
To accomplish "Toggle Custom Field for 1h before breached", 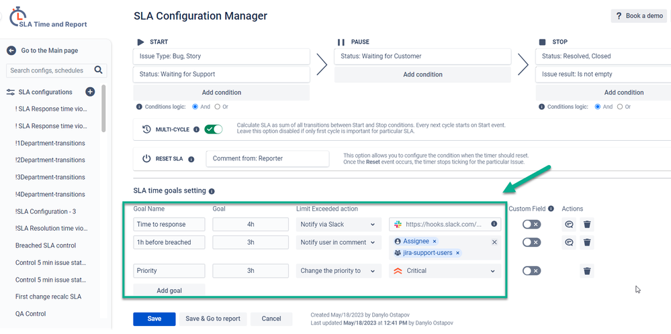I will point(531,242).
